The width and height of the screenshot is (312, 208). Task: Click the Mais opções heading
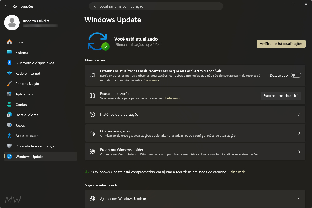(95, 60)
